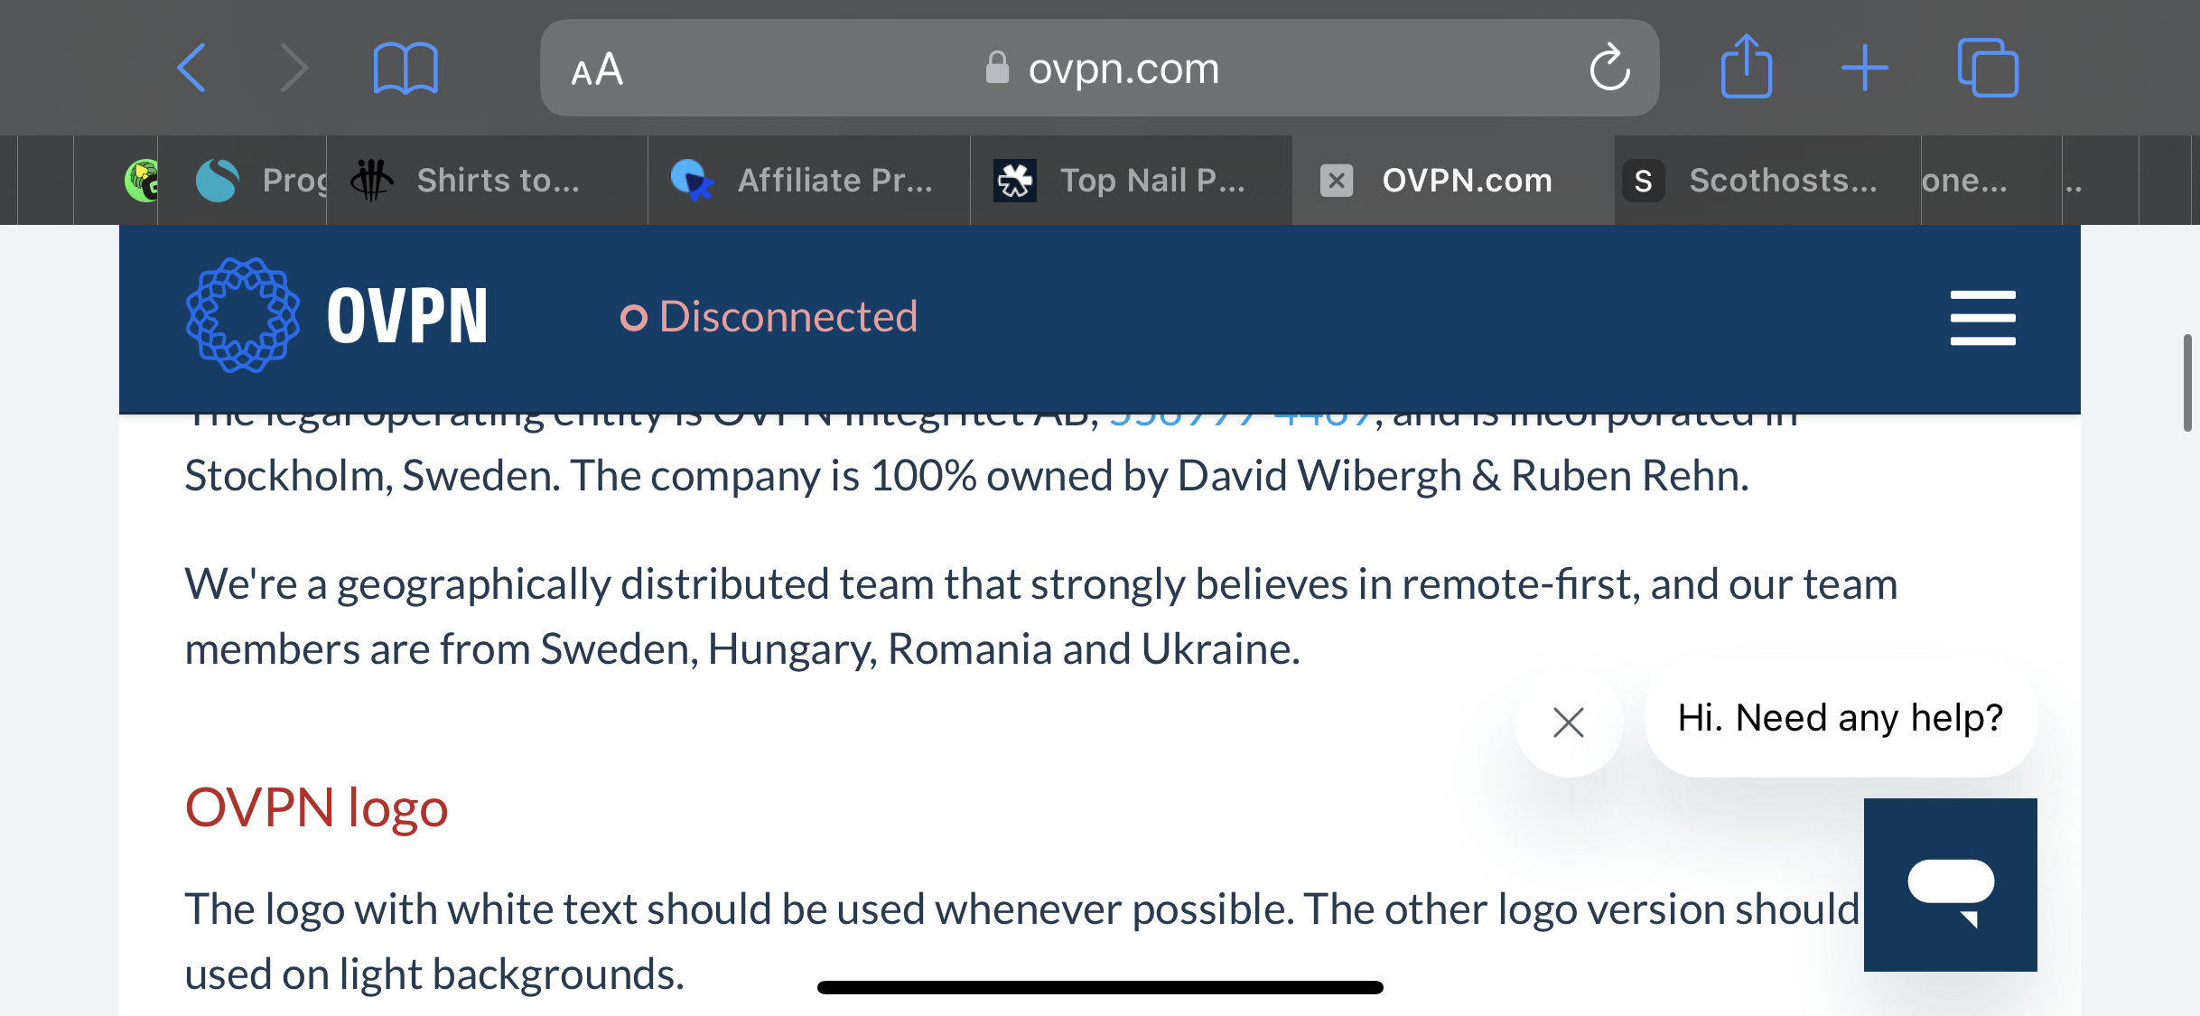Viewport: 2200px width, 1016px height.
Task: Click the text 'used on light backgrounds.'
Action: pos(434,974)
